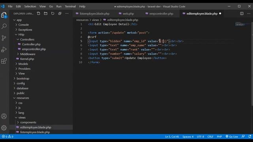Open the Run menu
This screenshot has height=142, width=253.
pyautogui.click(x=59, y=6)
